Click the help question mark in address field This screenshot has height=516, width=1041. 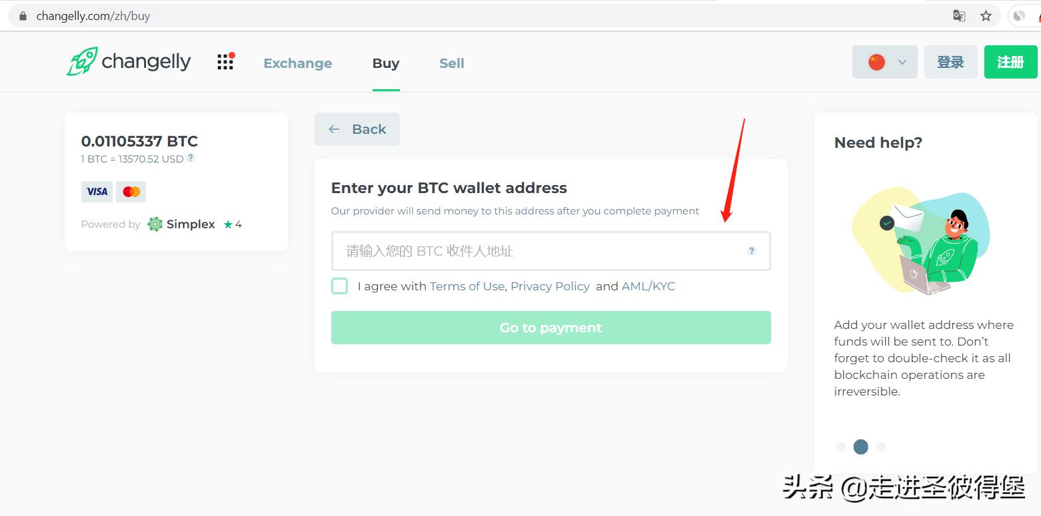point(752,251)
